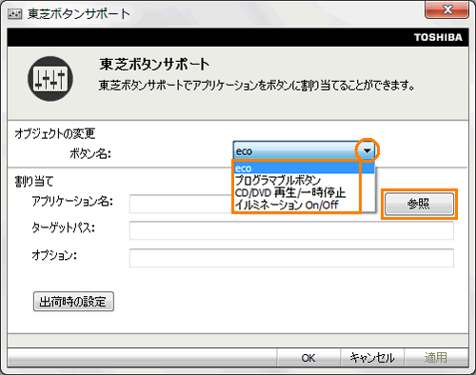
Task: Click the TOSHIBA logo text
Action: 438,37
